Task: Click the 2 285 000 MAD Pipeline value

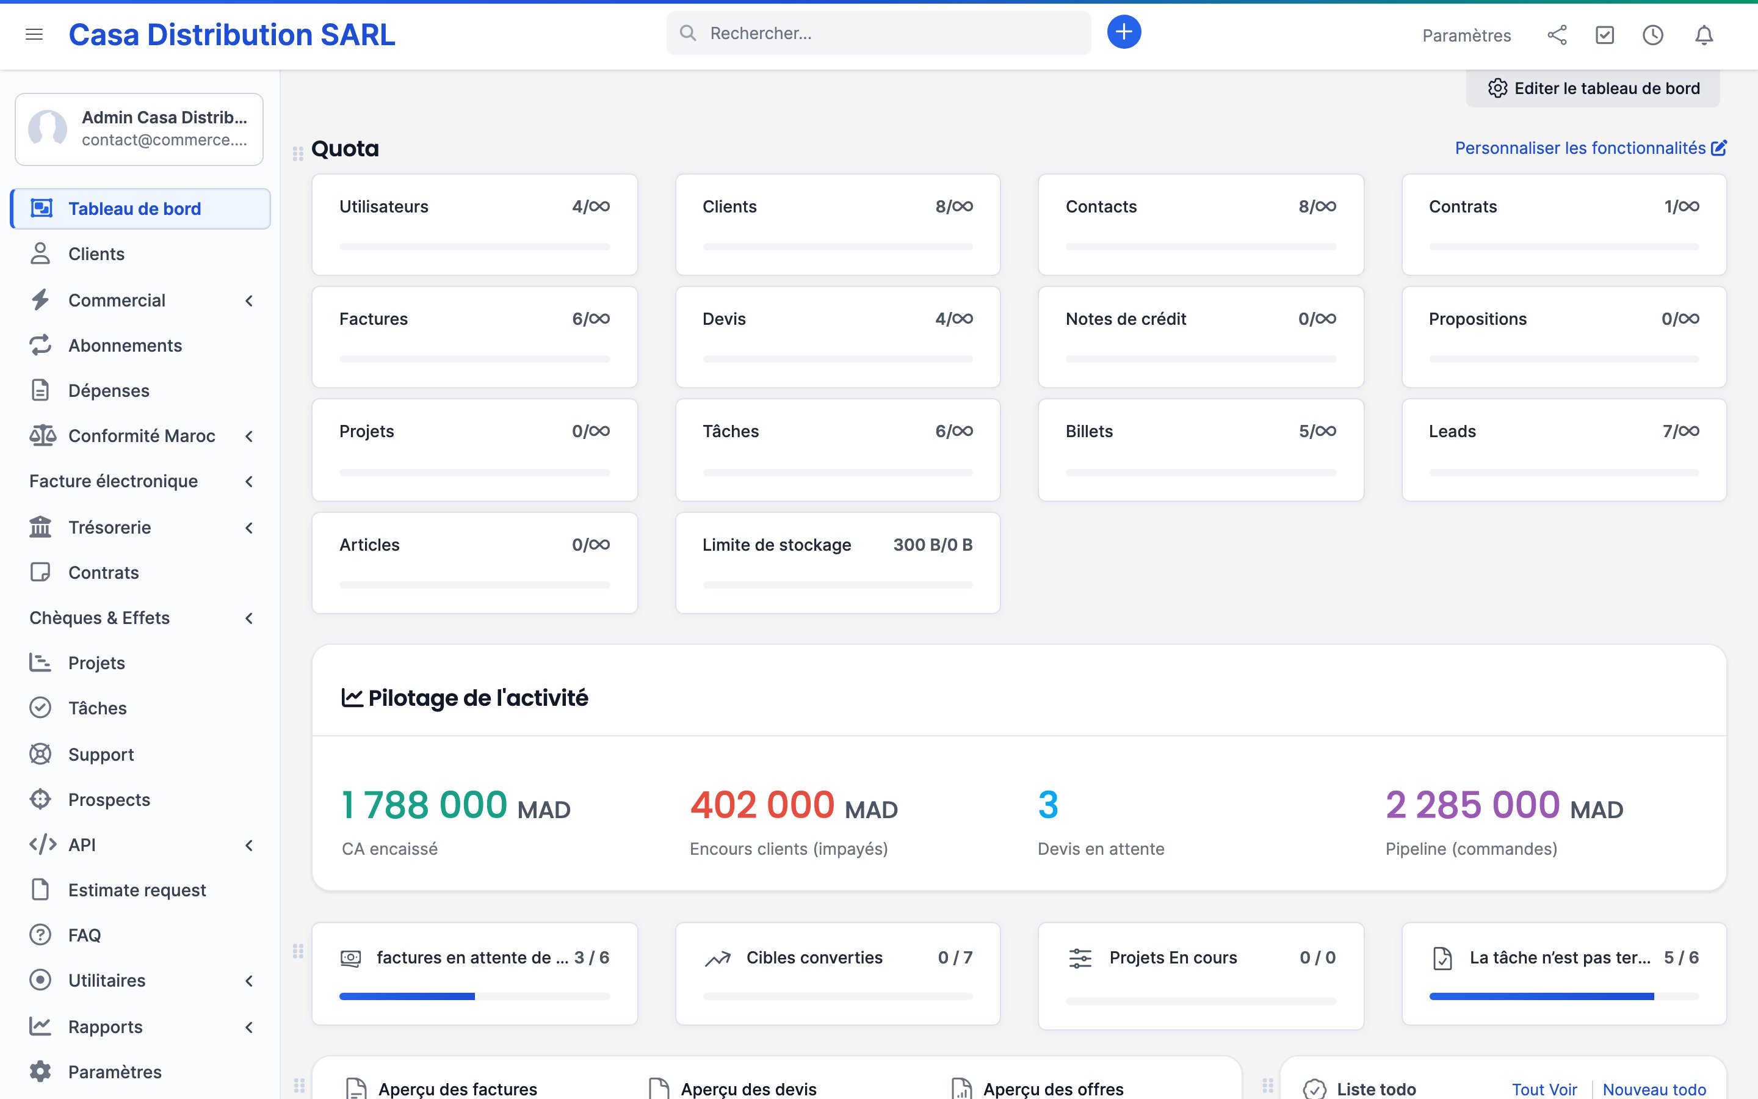Action: [x=1503, y=805]
